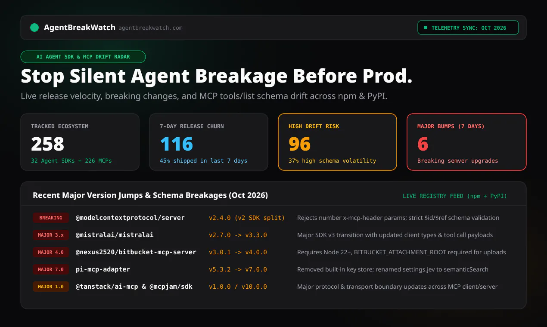Select the @nexus2520/bitbucket-mcp-server package
The width and height of the screenshot is (547, 327).
pos(136,252)
